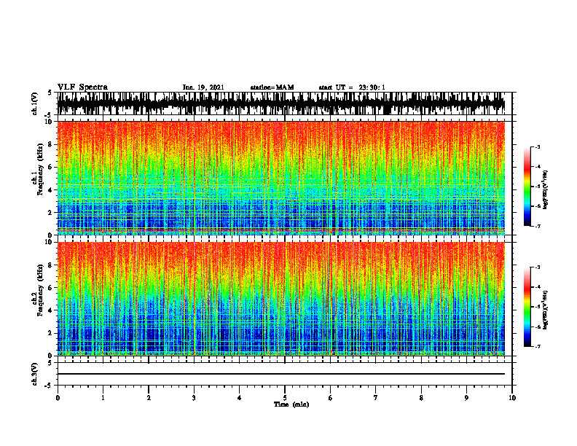Screen dimensions: 577x446
Task: Click the time axis tick label 3
Action: click(194, 398)
